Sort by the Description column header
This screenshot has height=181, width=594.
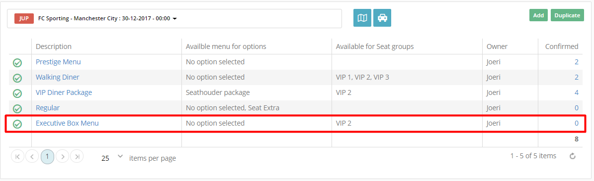coord(53,46)
